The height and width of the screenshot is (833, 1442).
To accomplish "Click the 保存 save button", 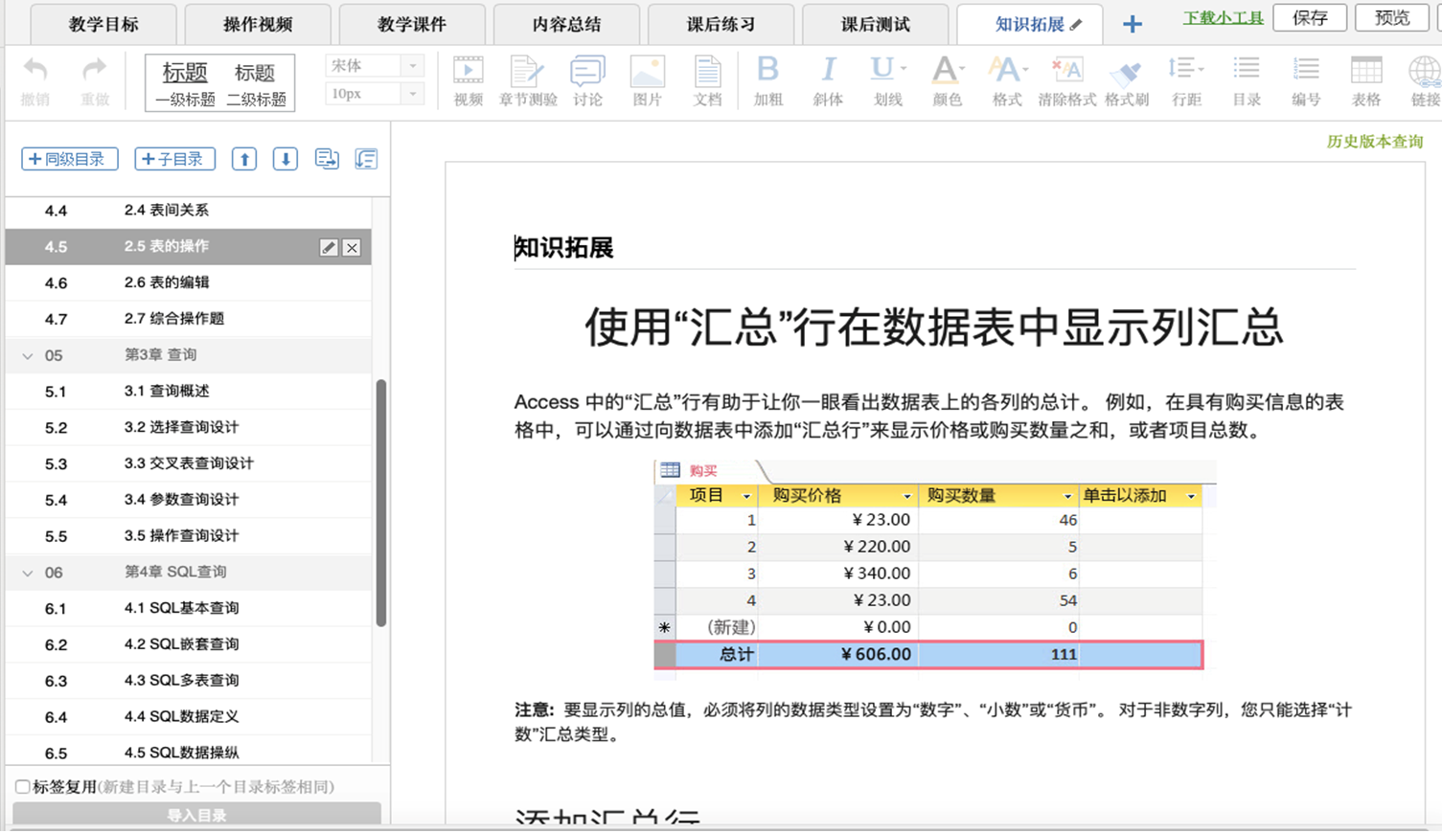I will [1309, 18].
